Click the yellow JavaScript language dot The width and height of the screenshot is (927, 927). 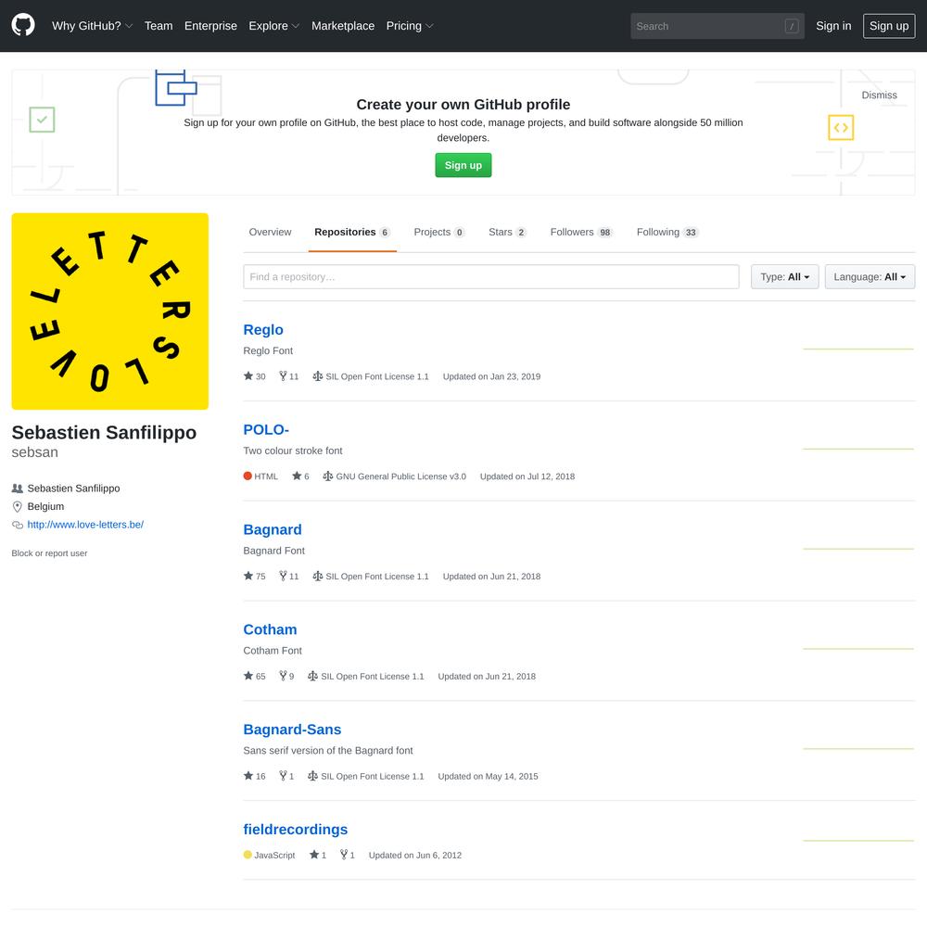click(248, 855)
